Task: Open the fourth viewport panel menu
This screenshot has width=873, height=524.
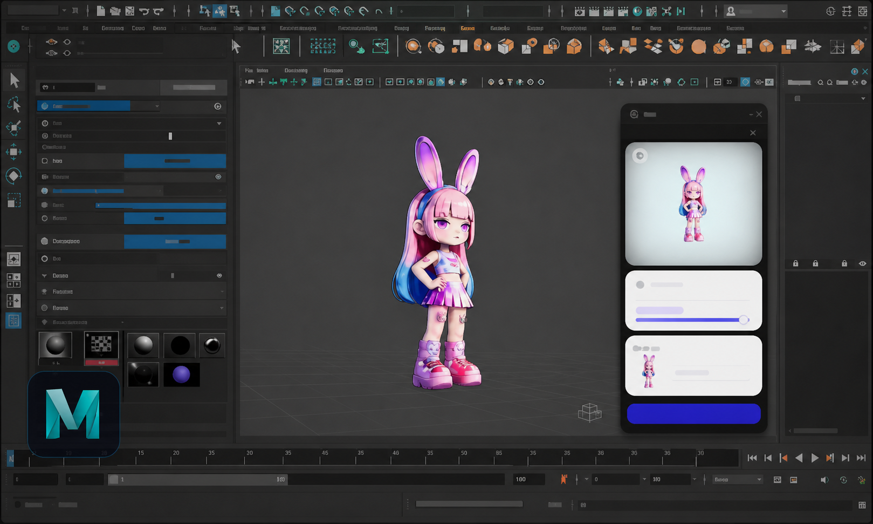Action: point(333,70)
